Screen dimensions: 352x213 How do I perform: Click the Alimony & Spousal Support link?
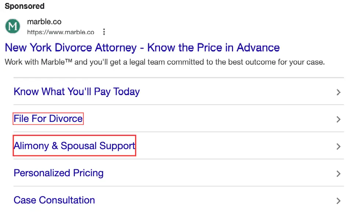click(74, 146)
